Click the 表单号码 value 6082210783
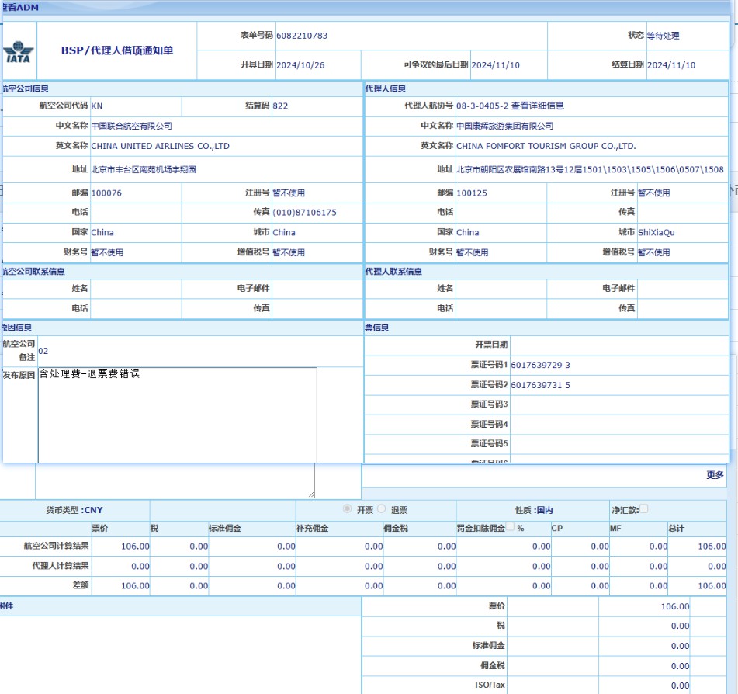Viewport: 738px width, 694px height. point(301,36)
